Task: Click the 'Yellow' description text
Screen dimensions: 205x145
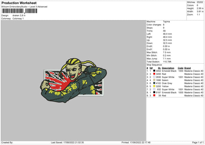Action: [165, 86]
